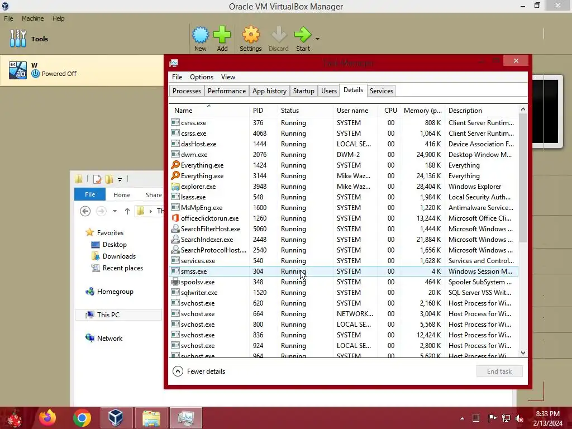Open Google Chrome from the taskbar
Screen dimensions: 572x429
pyautogui.click(x=82, y=418)
